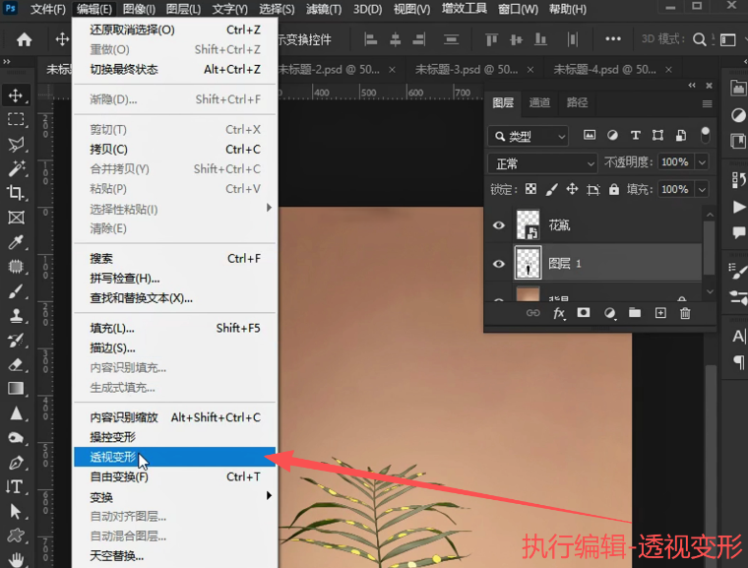Select the Horizontal Type tool
The height and width of the screenshot is (568, 748).
coord(16,487)
